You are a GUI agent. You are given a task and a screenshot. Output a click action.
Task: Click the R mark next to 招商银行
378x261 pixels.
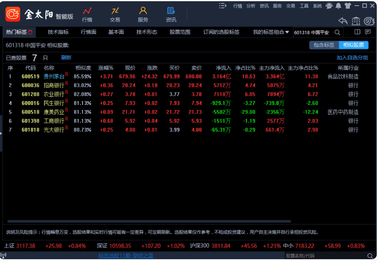point(67,83)
